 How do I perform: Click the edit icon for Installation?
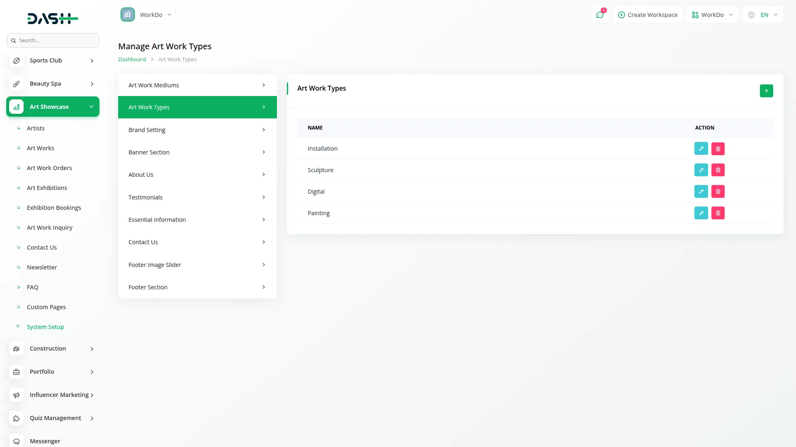[701, 149]
